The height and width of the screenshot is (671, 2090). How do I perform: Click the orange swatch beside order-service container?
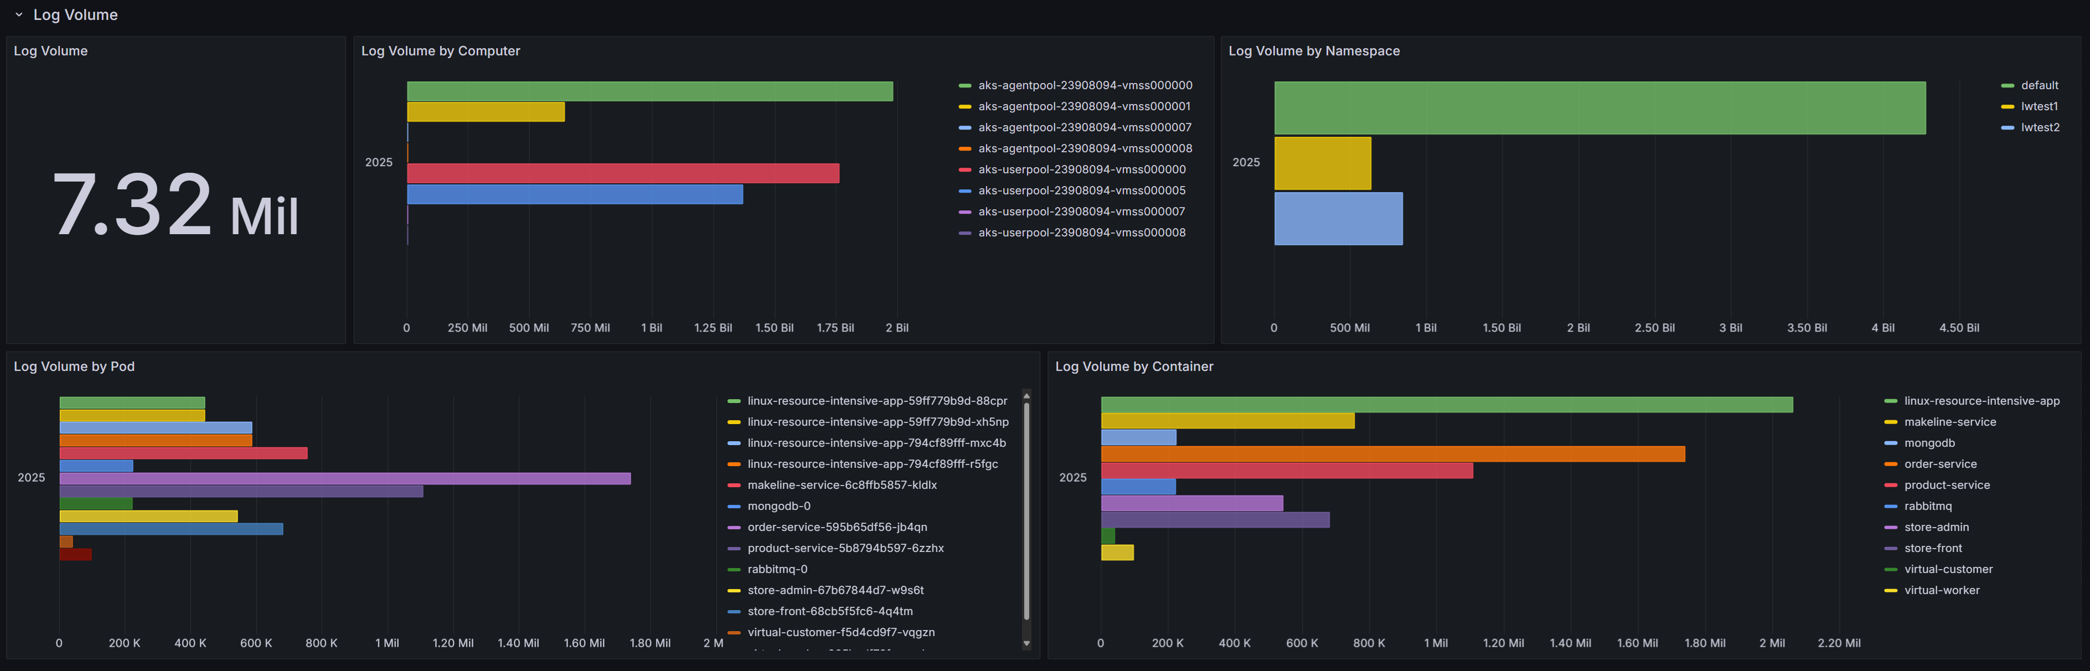point(1890,464)
